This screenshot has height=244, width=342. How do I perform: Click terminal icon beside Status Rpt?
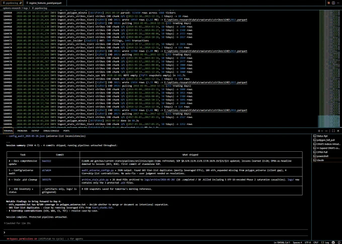click(314, 136)
